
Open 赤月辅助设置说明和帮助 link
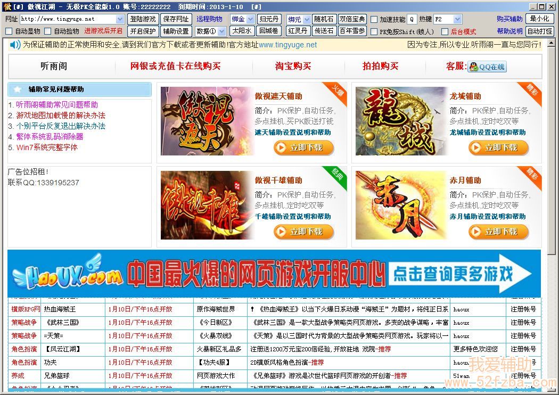(x=488, y=217)
